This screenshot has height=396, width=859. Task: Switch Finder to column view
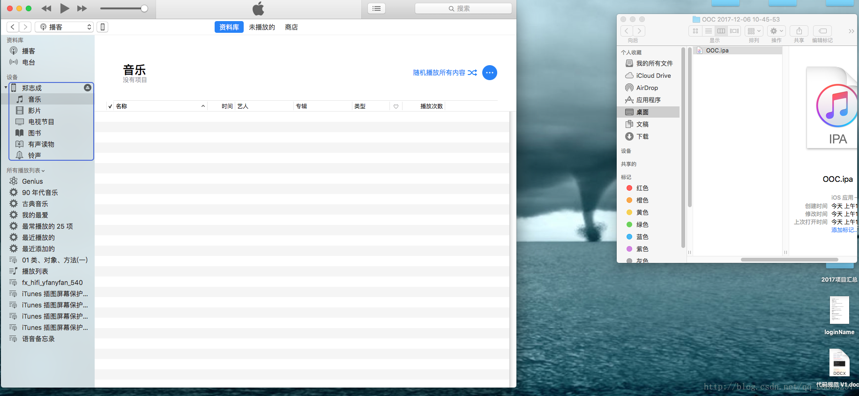pyautogui.click(x=721, y=31)
